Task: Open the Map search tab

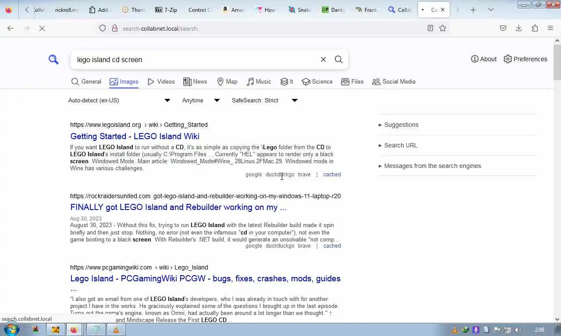Action: click(227, 81)
